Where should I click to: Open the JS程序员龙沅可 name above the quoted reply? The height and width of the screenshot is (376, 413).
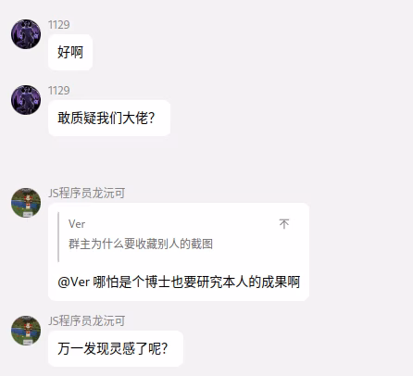[87, 194]
